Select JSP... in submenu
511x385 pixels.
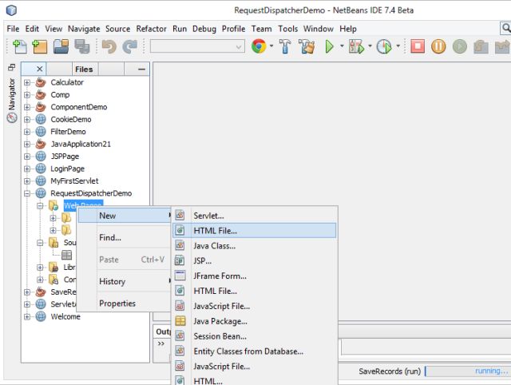click(254, 261)
